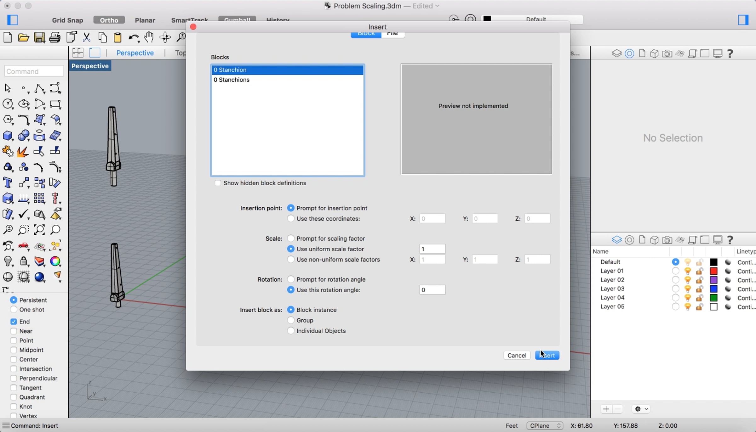Open the layer settings gear dropdown

641,409
